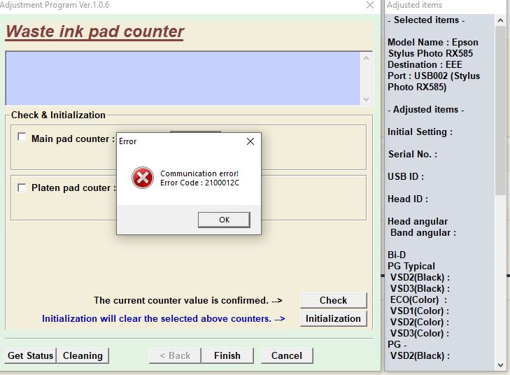Close the Adjustment Program window

369,6
